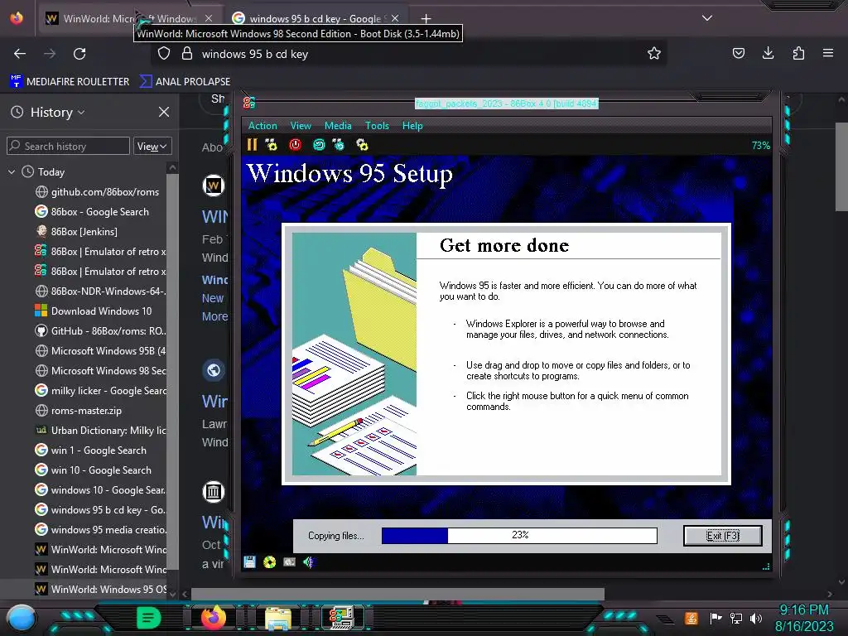Open the Firefox hamburger application menu
Viewport: 848px width, 636px height.
828,53
